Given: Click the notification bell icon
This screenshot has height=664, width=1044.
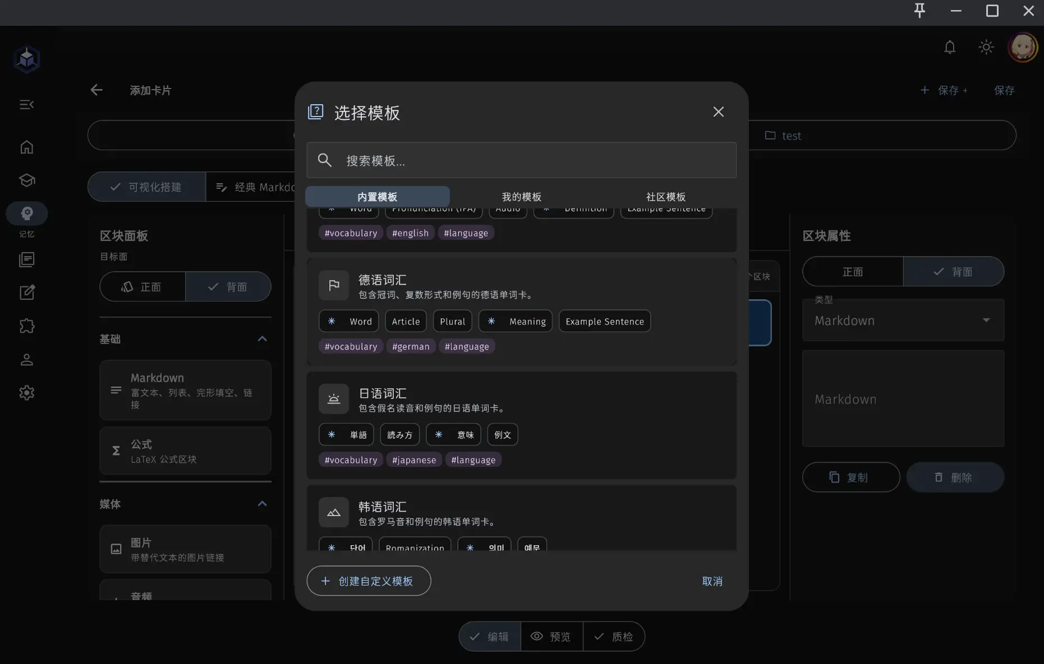Looking at the screenshot, I should point(949,47).
